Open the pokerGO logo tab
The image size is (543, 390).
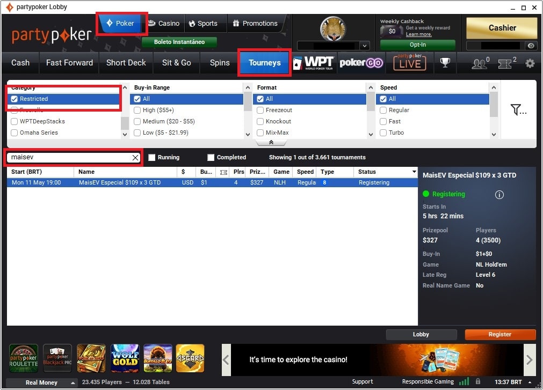coord(361,63)
